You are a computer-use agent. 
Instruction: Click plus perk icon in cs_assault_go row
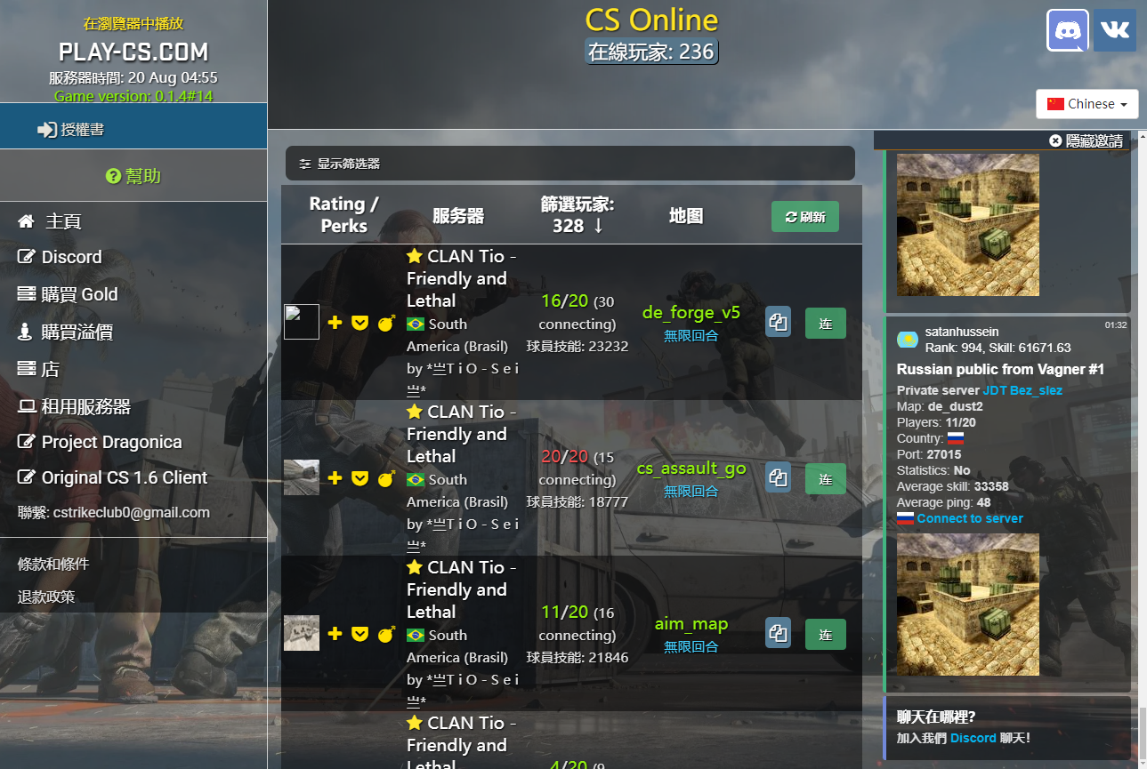(x=335, y=477)
